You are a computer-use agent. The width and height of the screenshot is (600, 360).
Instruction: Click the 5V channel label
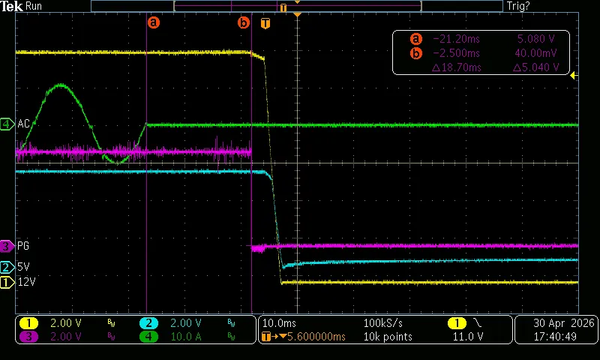tap(23, 267)
